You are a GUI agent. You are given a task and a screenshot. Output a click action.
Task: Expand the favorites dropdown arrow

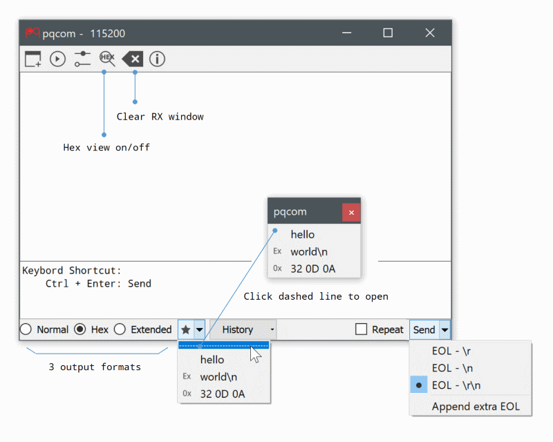[x=200, y=329]
